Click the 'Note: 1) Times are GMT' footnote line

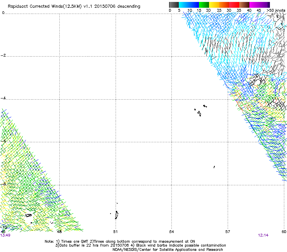tap(120, 242)
